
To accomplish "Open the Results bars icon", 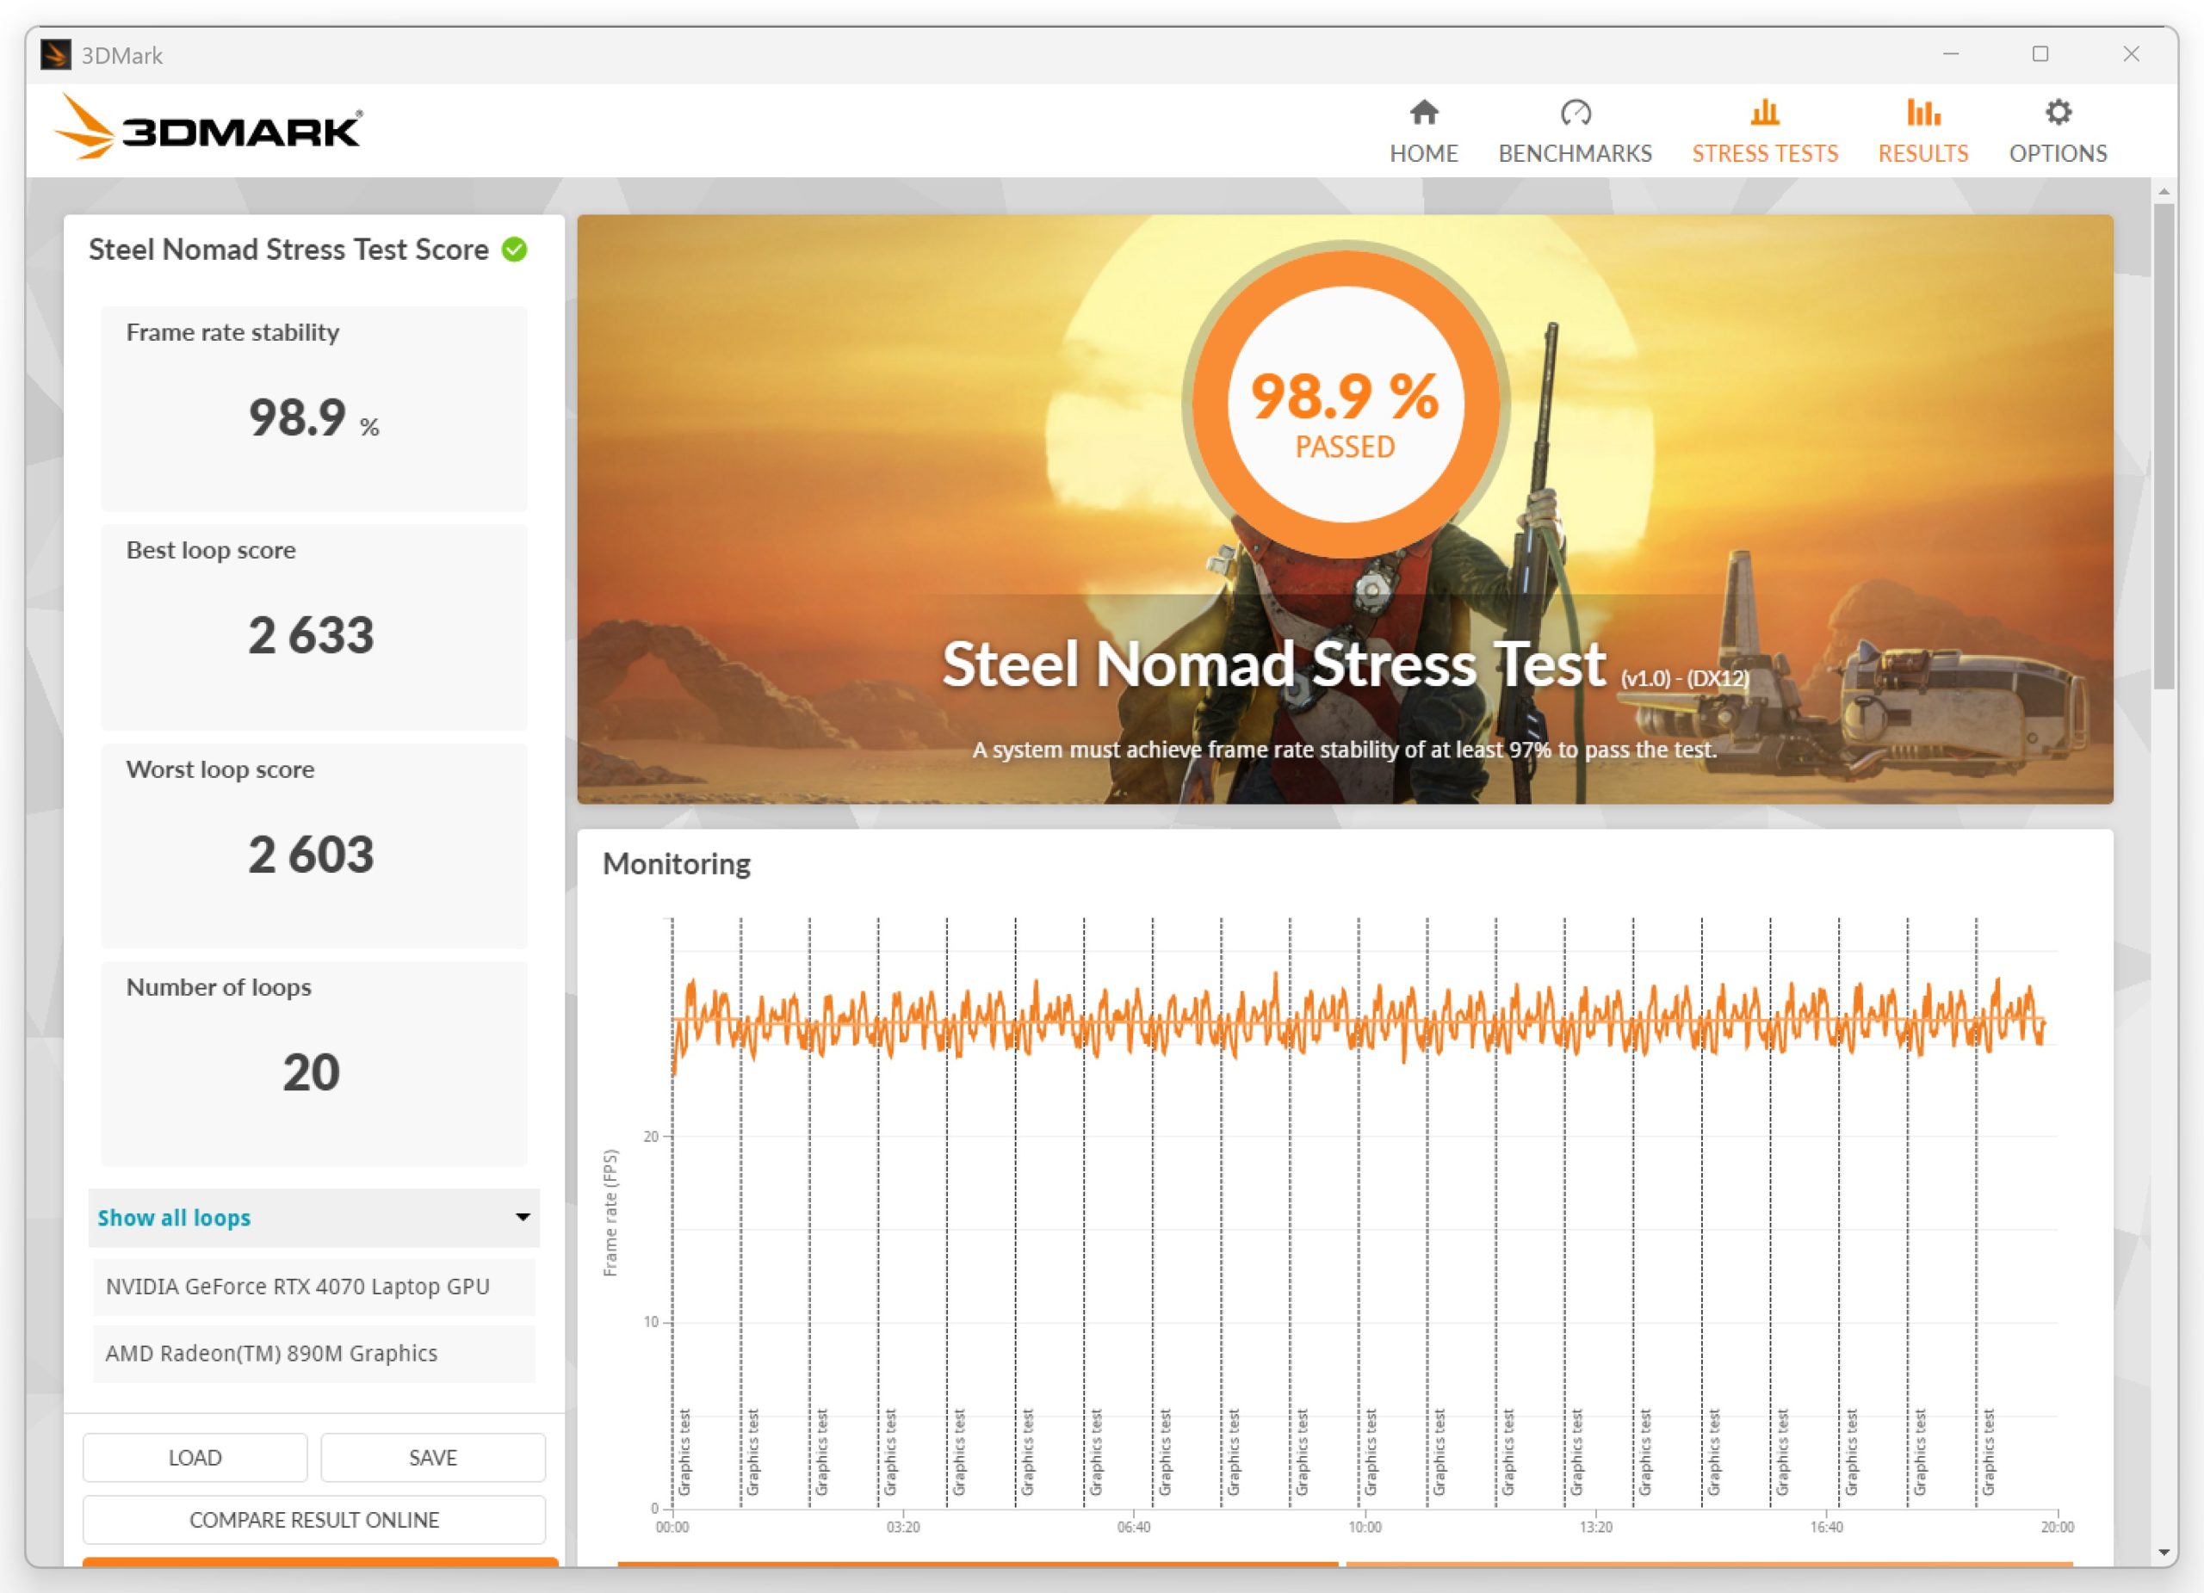I will (x=1923, y=113).
